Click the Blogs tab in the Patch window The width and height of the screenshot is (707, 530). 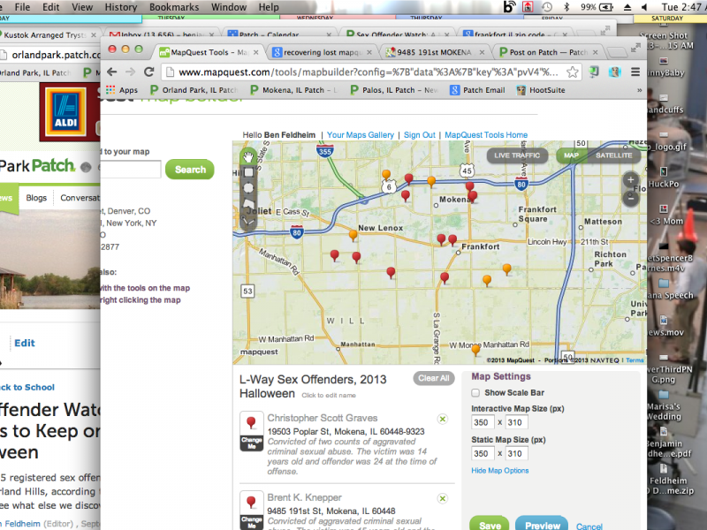[x=36, y=198]
